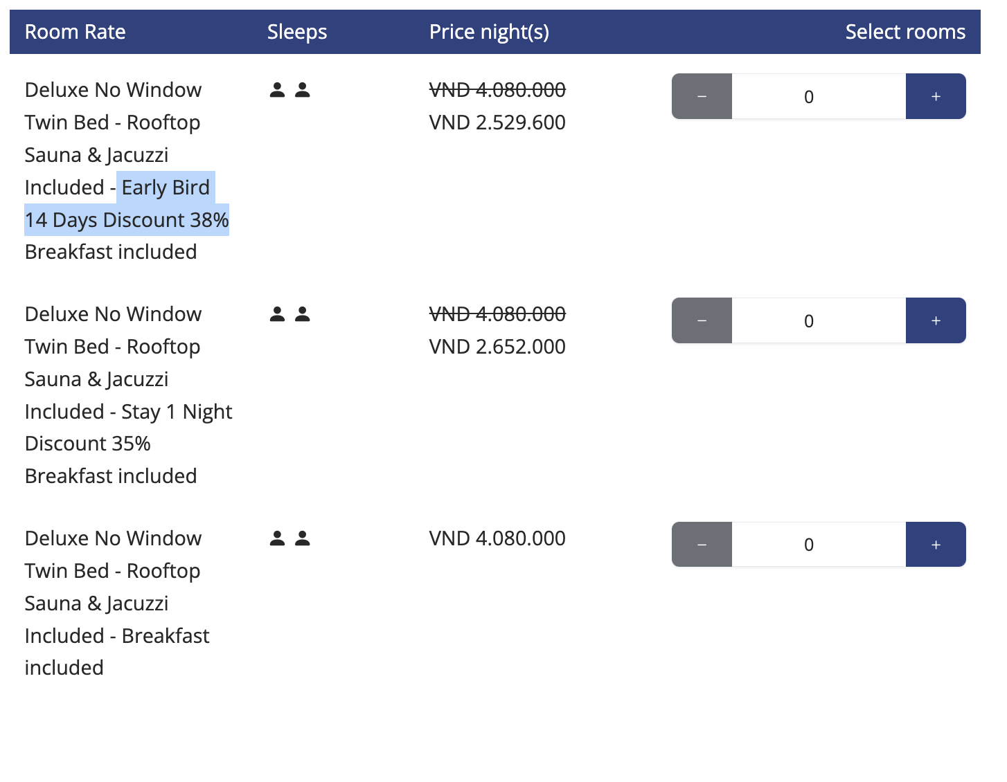Click discounted price VND 2.529.600
The width and height of the screenshot is (1007, 782).
497,122
